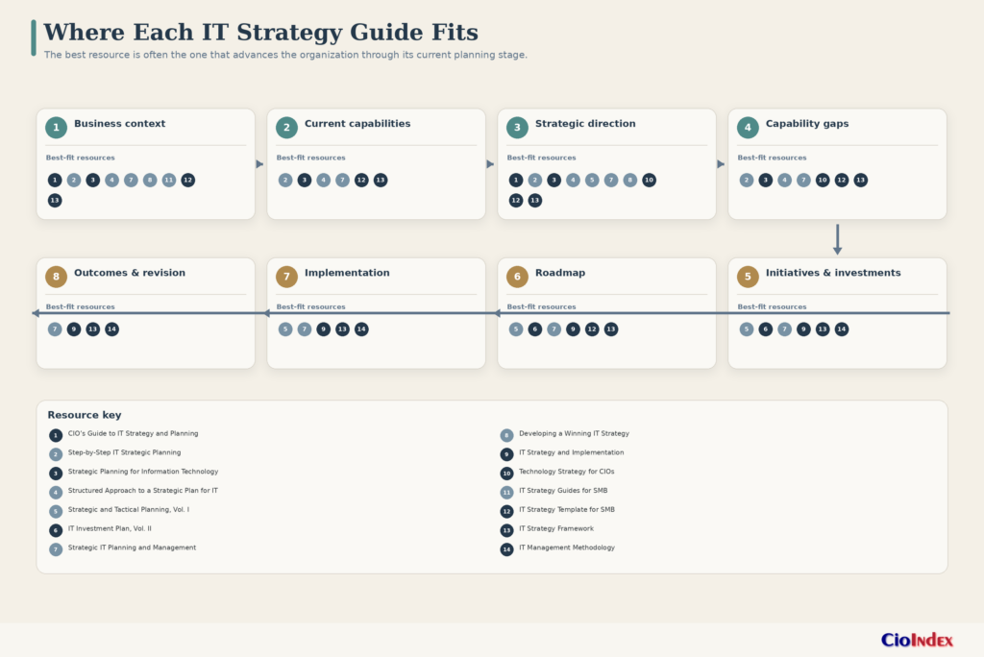Click "Strategic Planning for Information Technology" text
This screenshot has width=984, height=657.
[x=143, y=472]
